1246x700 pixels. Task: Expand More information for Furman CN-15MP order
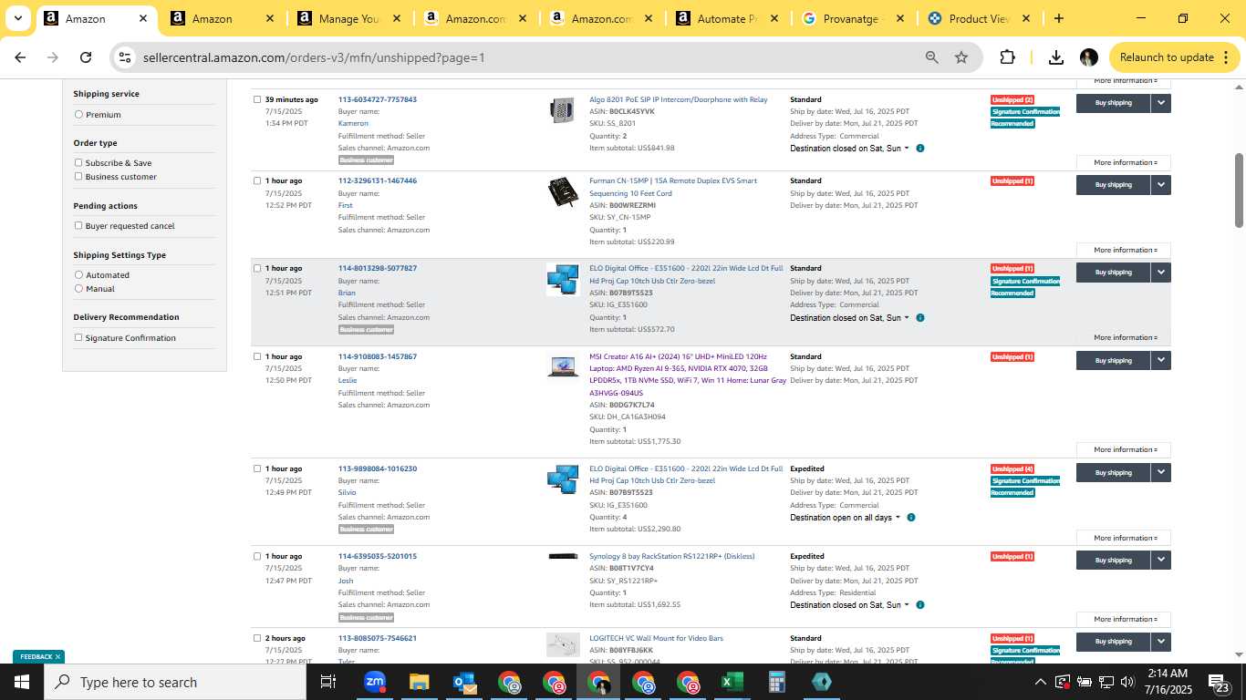click(x=1123, y=251)
